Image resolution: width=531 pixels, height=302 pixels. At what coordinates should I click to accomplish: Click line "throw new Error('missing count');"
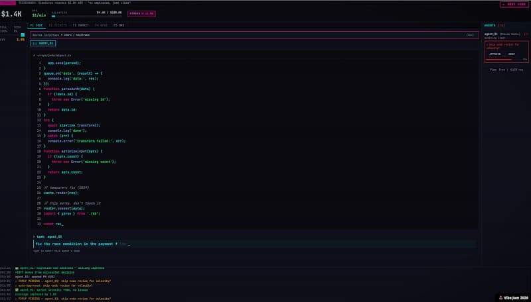(84, 162)
